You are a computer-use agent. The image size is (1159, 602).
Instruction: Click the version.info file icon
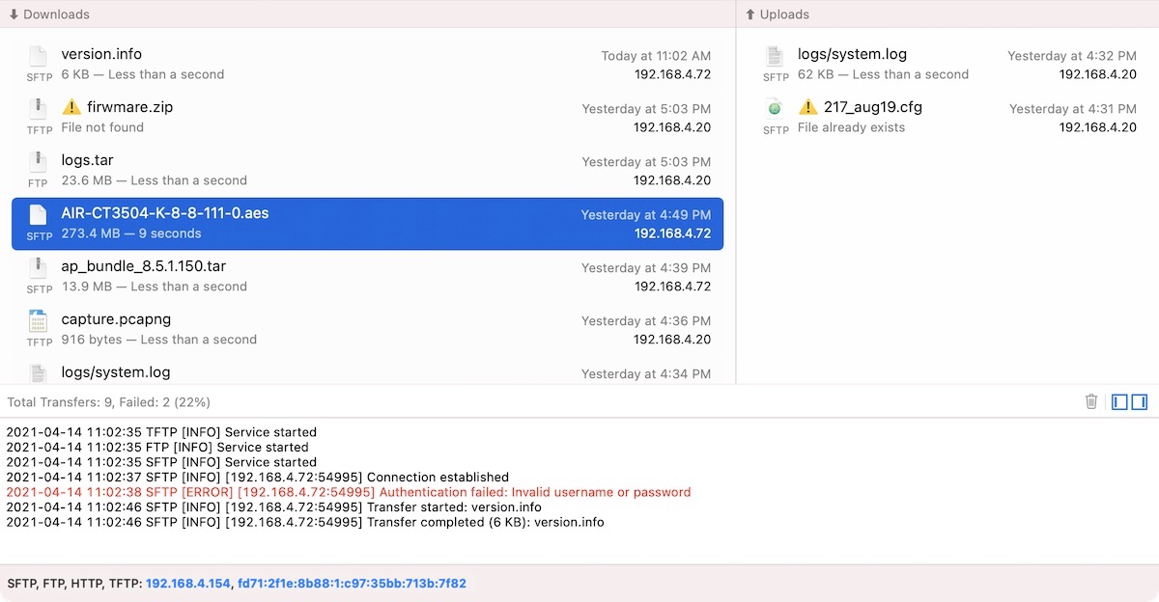[x=38, y=57]
